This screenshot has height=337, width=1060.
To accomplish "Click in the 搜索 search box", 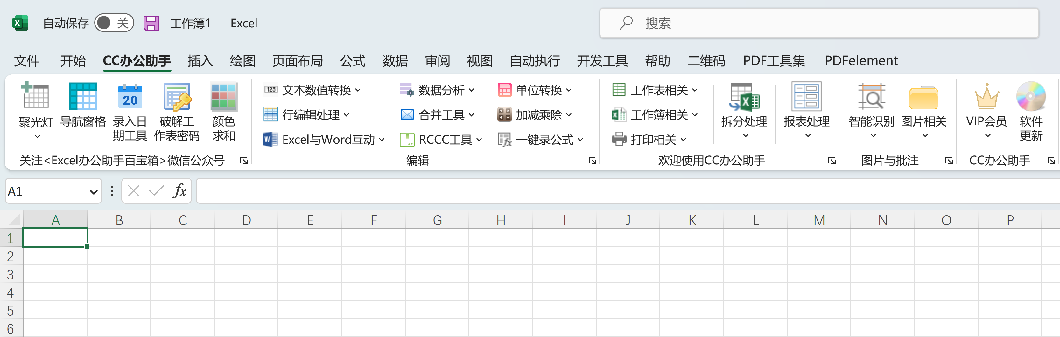I will coord(819,23).
